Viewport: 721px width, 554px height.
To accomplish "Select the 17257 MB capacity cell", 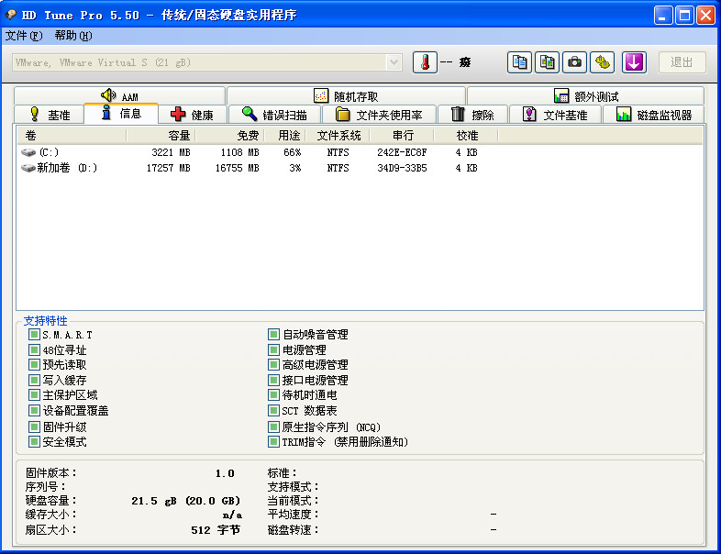I will coord(168,168).
